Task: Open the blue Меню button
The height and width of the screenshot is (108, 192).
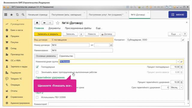Action: 178,15
